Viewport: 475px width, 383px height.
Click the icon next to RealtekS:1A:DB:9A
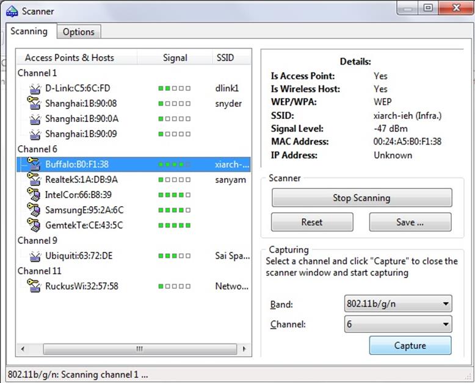pos(34,179)
